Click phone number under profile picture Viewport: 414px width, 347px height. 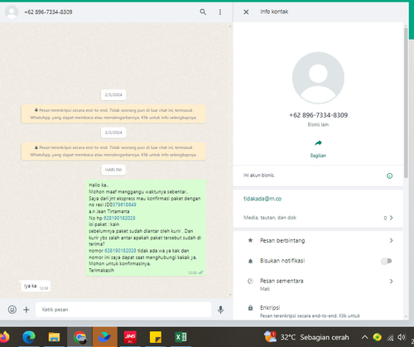318,115
